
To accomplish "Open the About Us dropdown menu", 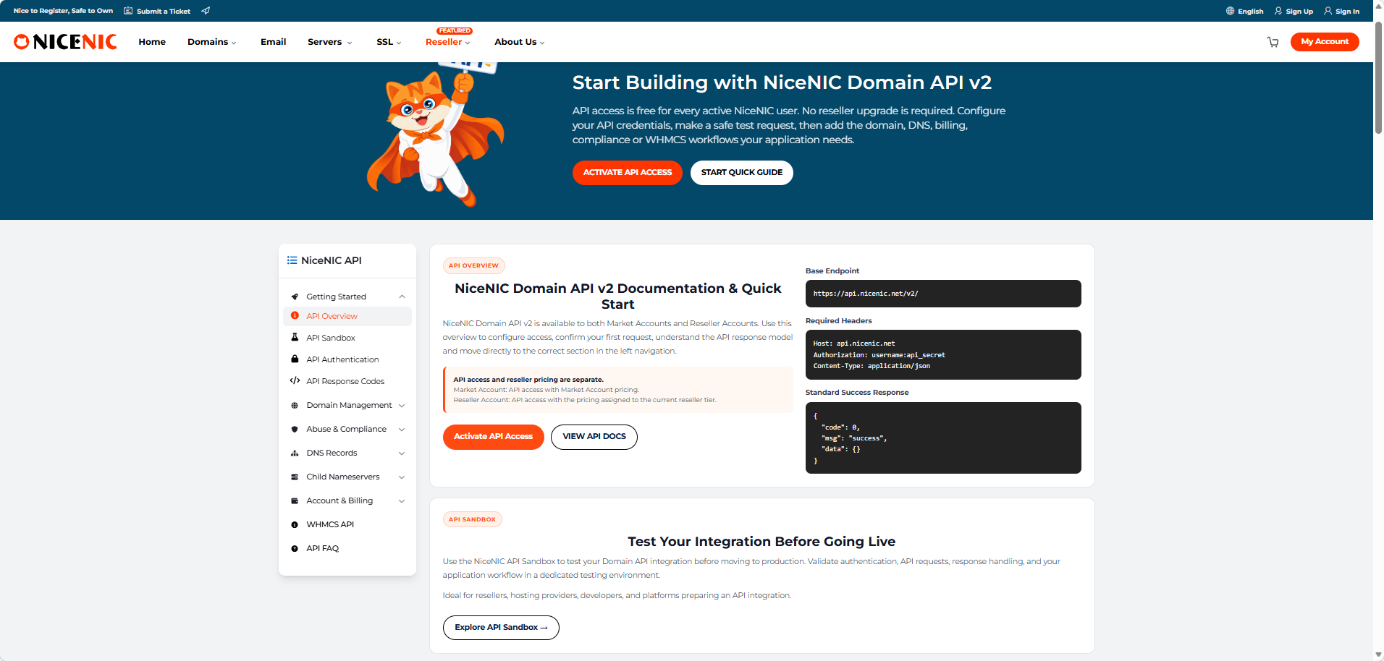I will (520, 42).
